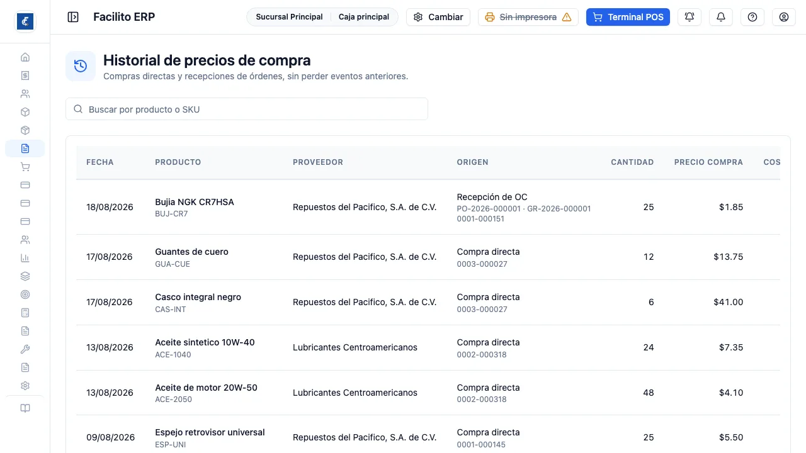Open the wrench tools sidebar icon
Screen dimensions: 806x453
click(25, 349)
